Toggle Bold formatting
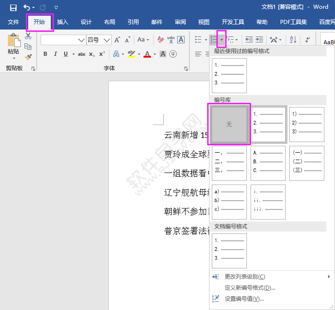Image resolution: width=335 pixels, height=310 pixels. [x=45, y=54]
